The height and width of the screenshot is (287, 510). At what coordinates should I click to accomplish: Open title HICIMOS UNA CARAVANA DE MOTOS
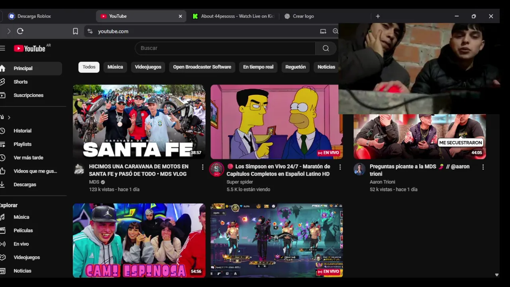tap(139, 170)
